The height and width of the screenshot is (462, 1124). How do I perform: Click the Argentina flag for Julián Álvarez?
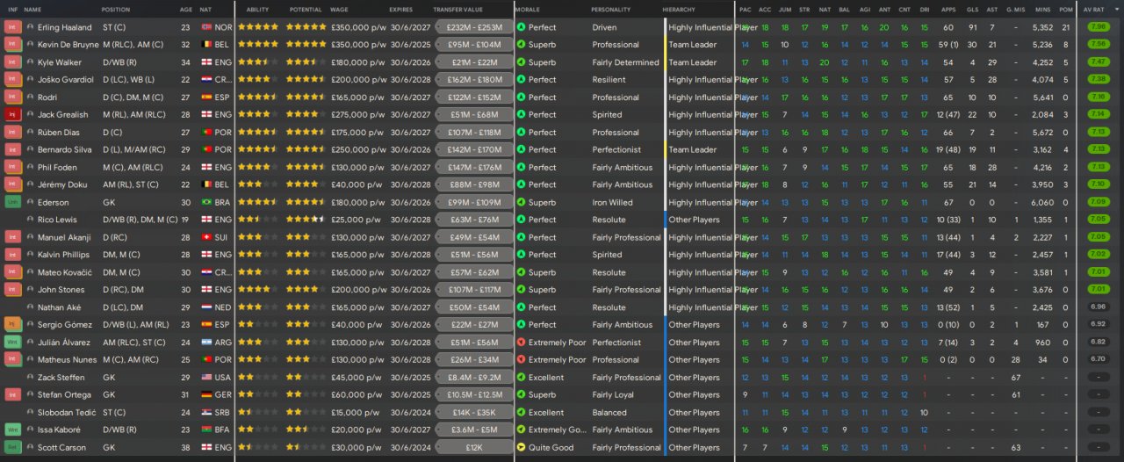tap(205, 343)
